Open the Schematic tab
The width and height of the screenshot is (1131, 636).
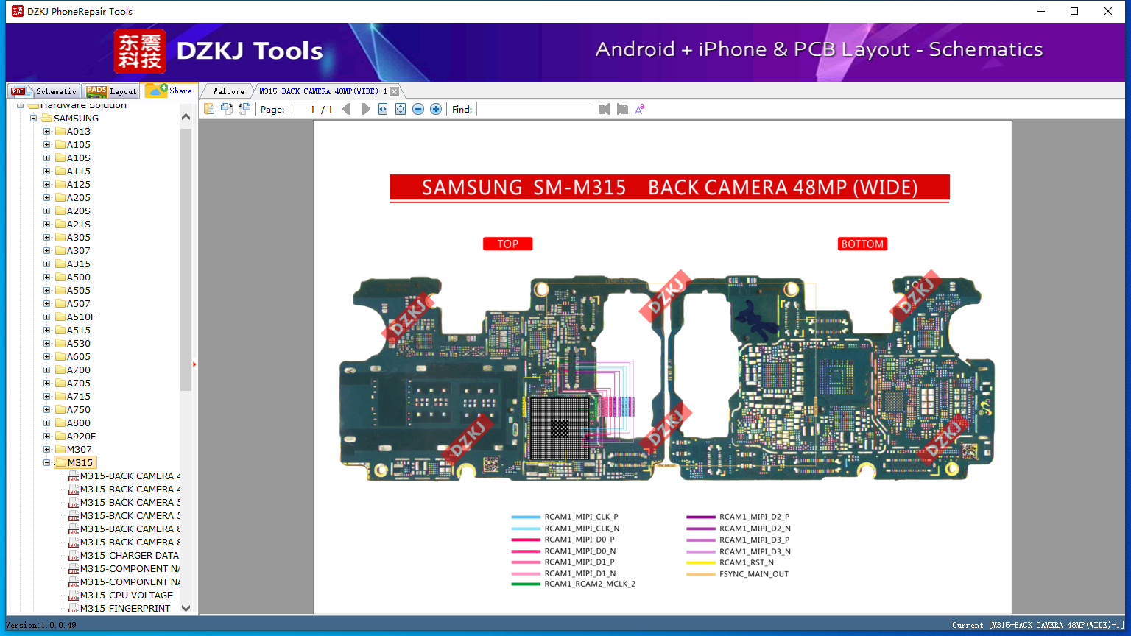point(44,91)
